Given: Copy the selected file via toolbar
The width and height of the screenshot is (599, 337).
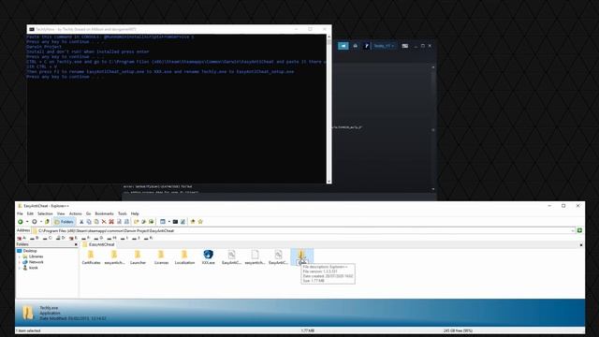Looking at the screenshot, I should pyautogui.click(x=89, y=222).
